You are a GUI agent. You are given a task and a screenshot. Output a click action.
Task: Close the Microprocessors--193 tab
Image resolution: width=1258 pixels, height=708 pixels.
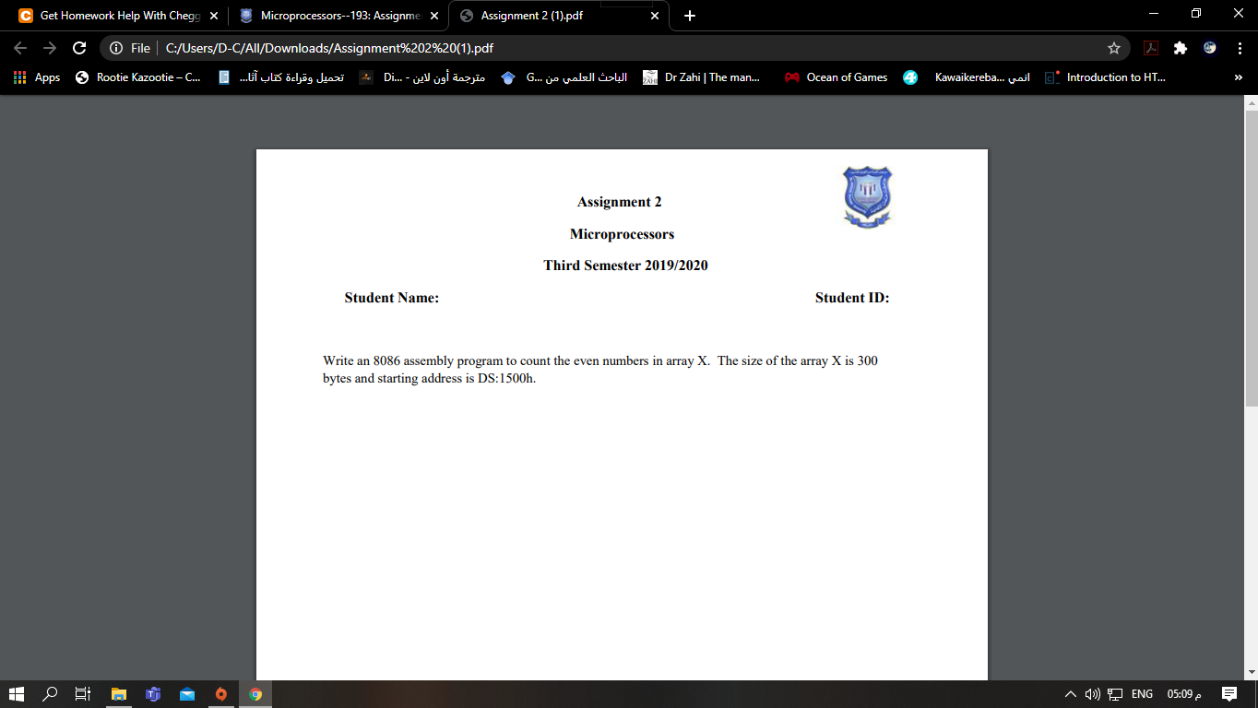pos(434,16)
